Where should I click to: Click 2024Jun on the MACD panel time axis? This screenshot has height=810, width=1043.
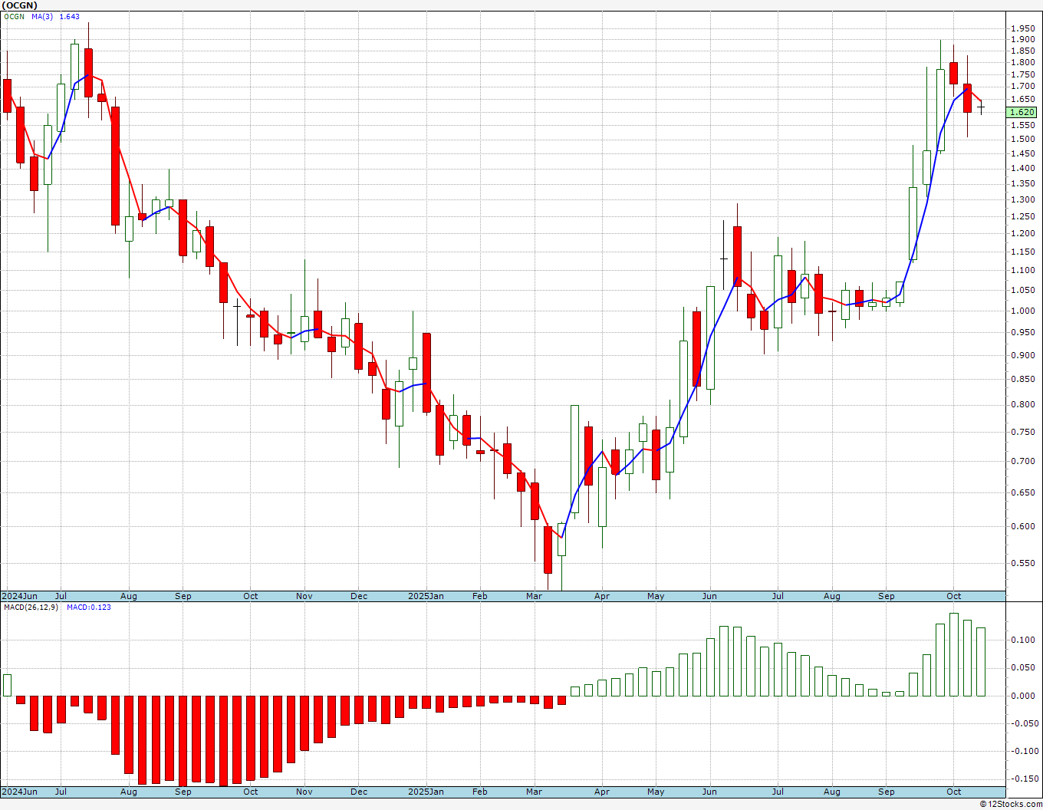point(19,792)
